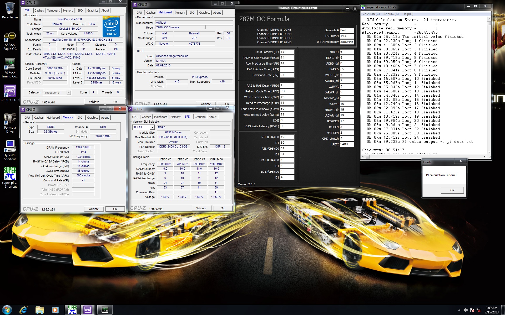Click Validate in the Memory CPU-Z window
The width and height of the screenshot is (505, 315).
(x=94, y=209)
